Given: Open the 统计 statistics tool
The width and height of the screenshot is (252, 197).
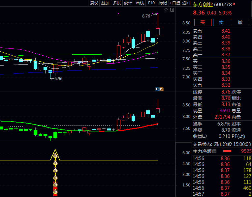Looking at the screenshot, I should [128, 3].
